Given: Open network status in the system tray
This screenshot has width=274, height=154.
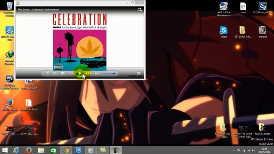Looking at the screenshot, I should point(248,150).
